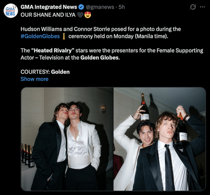
Task: Click the heart-eyes emoji in the headline
Action: 88,15
